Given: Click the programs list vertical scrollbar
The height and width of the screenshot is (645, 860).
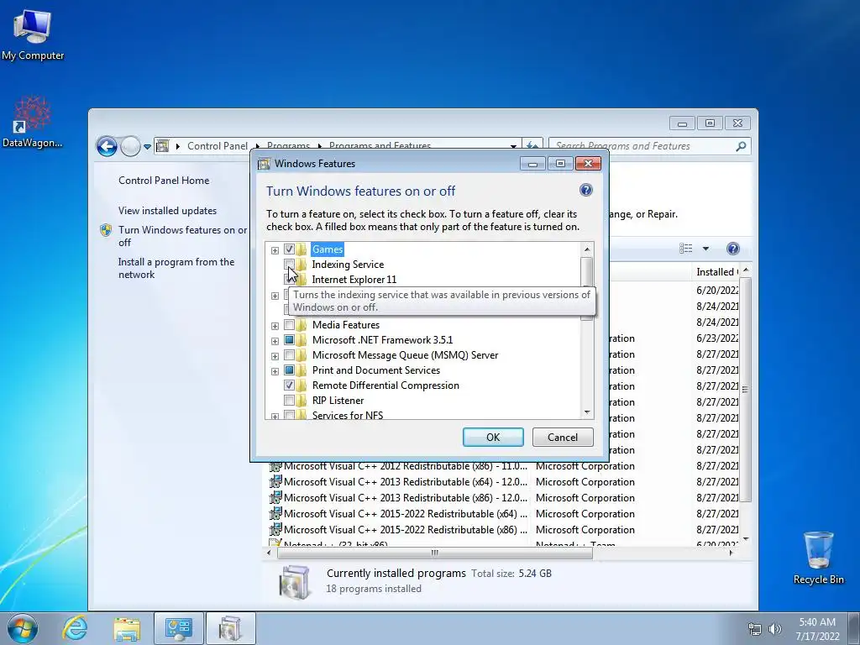Looking at the screenshot, I should point(745,390).
